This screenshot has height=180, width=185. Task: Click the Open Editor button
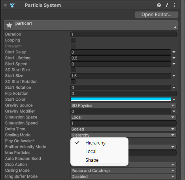(157, 15)
